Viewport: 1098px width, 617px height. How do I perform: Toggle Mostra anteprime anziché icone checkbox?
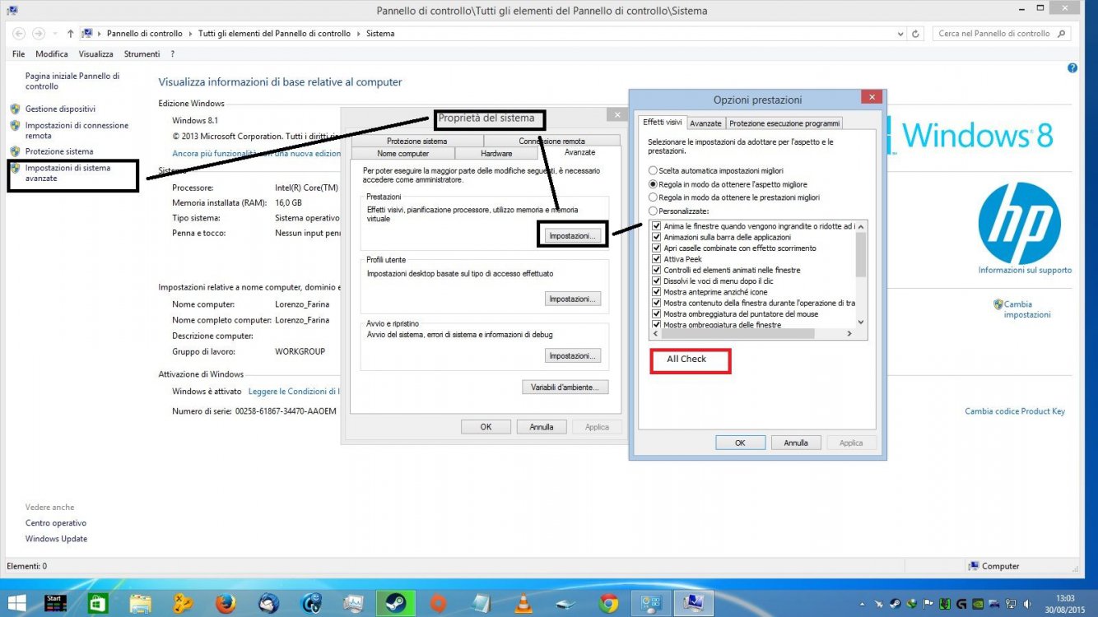pyautogui.click(x=657, y=292)
